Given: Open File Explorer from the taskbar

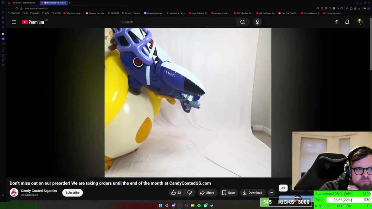Looking at the screenshot, I should 192,206.
